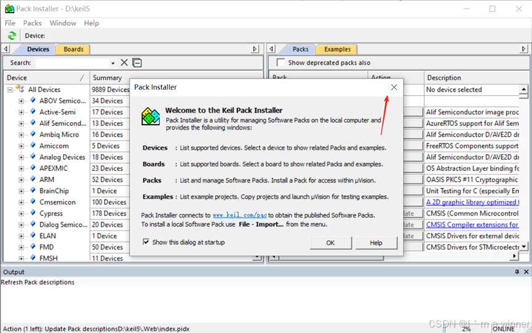Image resolution: width=532 pixels, height=333 pixels.
Task: Select the Packs tab
Action: pyautogui.click(x=300, y=49)
